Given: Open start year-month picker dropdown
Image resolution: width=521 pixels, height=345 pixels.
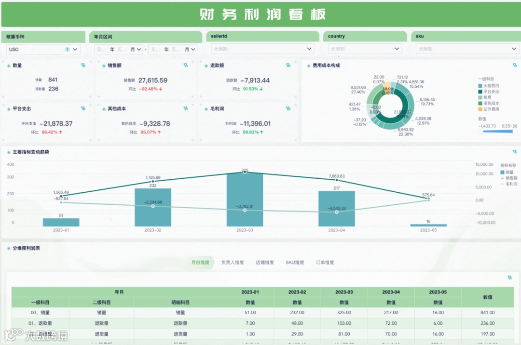Looking at the screenshot, I should pyautogui.click(x=119, y=49).
